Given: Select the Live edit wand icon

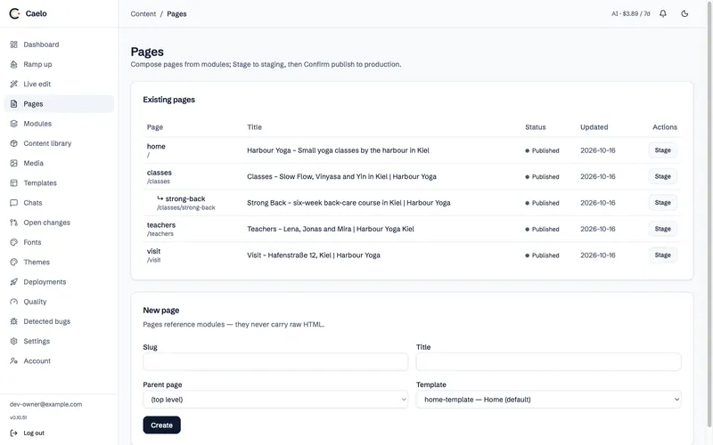Looking at the screenshot, I should coord(13,84).
